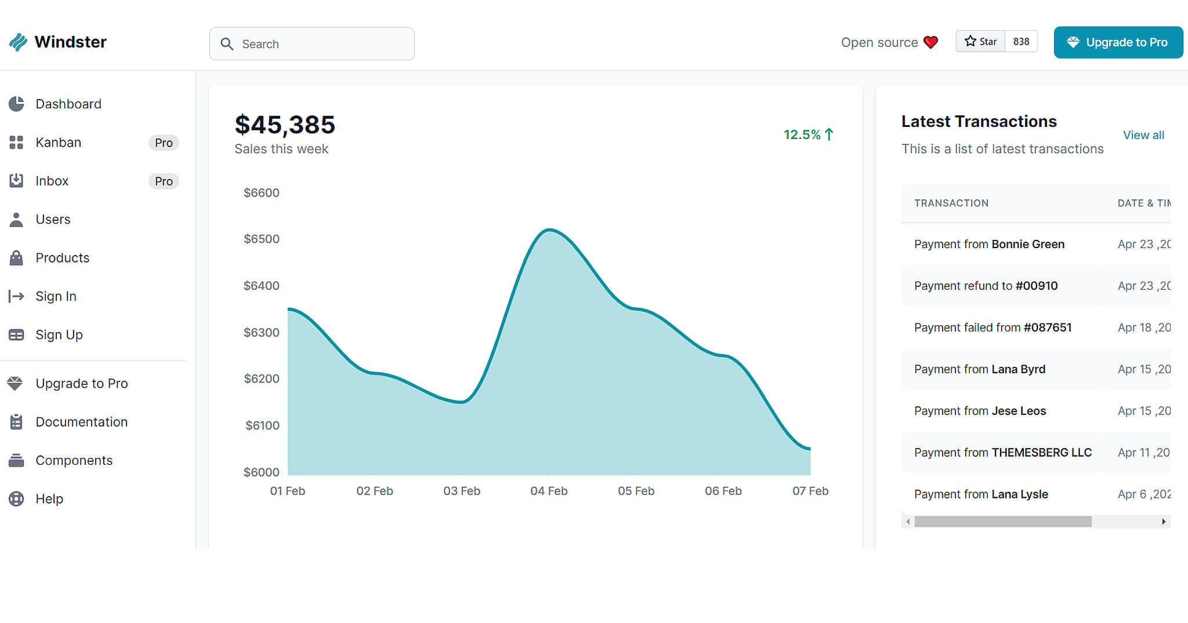Click the top Upgrade to Pro button
The width and height of the screenshot is (1188, 623).
pyautogui.click(x=1118, y=42)
